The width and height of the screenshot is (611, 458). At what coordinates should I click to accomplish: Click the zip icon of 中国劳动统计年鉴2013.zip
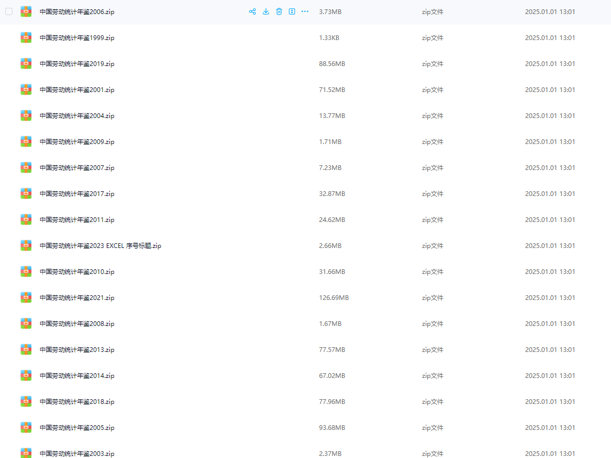26,349
